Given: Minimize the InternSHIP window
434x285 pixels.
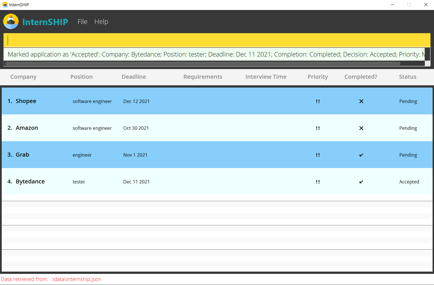Looking at the screenshot, I should coord(393,5).
